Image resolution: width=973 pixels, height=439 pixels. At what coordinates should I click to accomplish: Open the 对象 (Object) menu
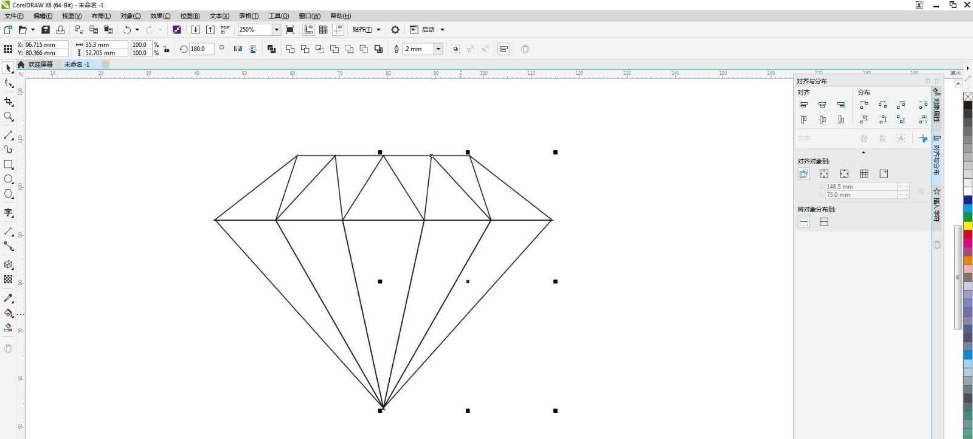130,16
